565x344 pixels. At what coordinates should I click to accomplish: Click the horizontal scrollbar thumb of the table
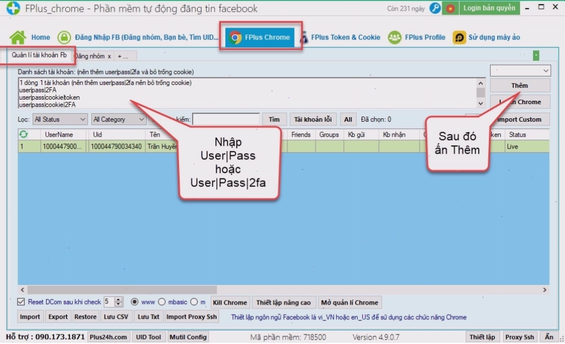(x=122, y=290)
